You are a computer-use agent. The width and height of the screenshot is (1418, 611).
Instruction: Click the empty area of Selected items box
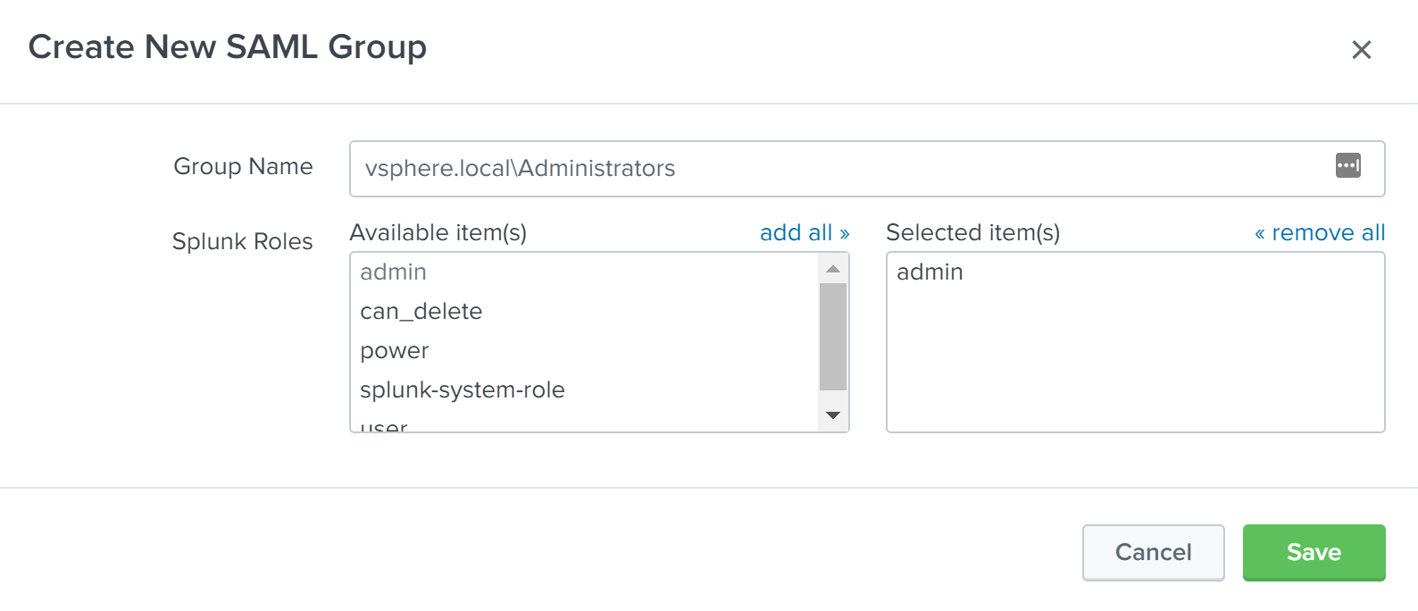1134,366
